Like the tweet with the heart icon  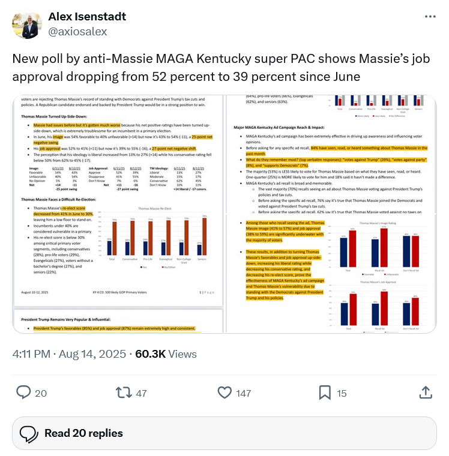click(x=224, y=392)
